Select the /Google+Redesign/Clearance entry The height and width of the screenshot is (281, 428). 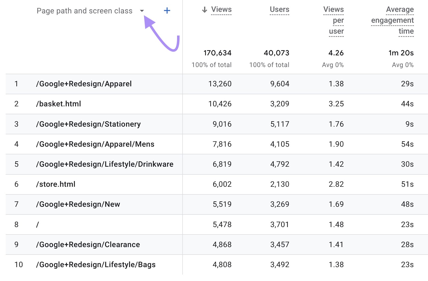click(88, 245)
